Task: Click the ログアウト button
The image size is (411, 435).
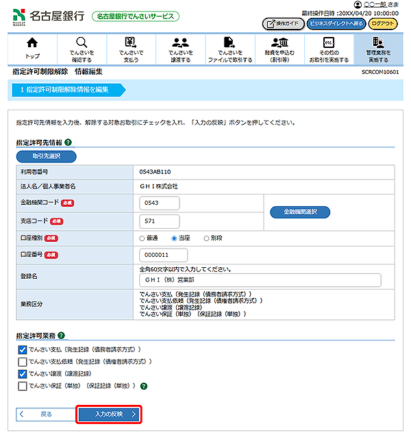Action: [x=383, y=23]
